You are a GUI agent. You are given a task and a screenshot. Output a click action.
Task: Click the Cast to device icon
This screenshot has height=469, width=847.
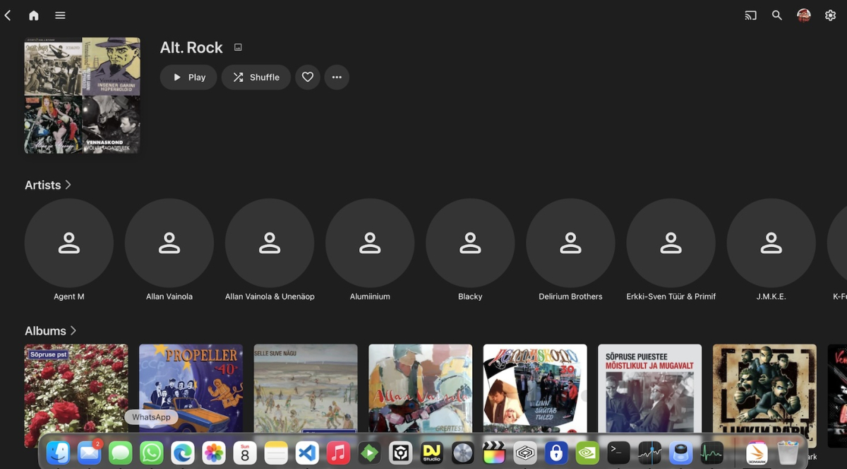tap(750, 16)
